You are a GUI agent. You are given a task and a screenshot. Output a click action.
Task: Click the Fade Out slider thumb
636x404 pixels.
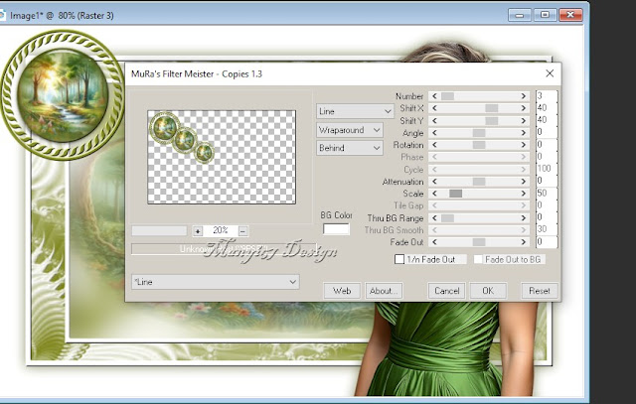click(x=479, y=242)
